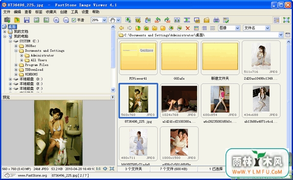
Task: Click the zoom out magnifier icon
Action: (x=66, y=20)
